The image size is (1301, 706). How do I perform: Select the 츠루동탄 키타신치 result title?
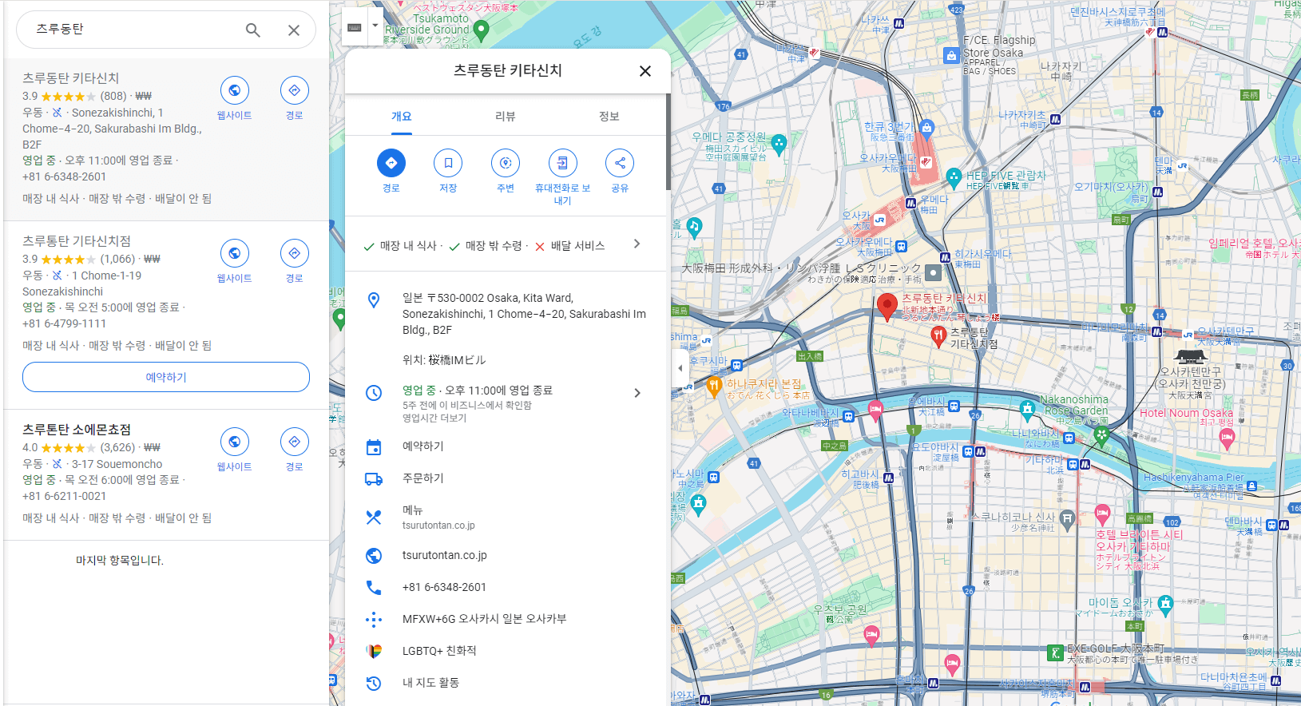(71, 78)
